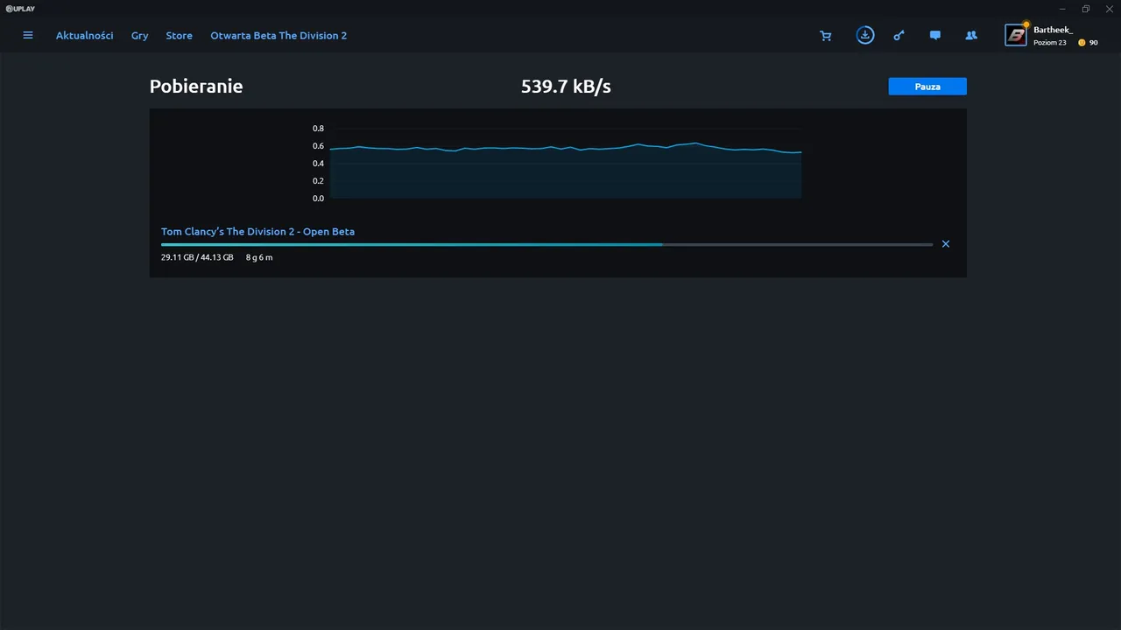This screenshot has height=630, width=1121.
Task: Click the key activation icon
Action: point(899,36)
